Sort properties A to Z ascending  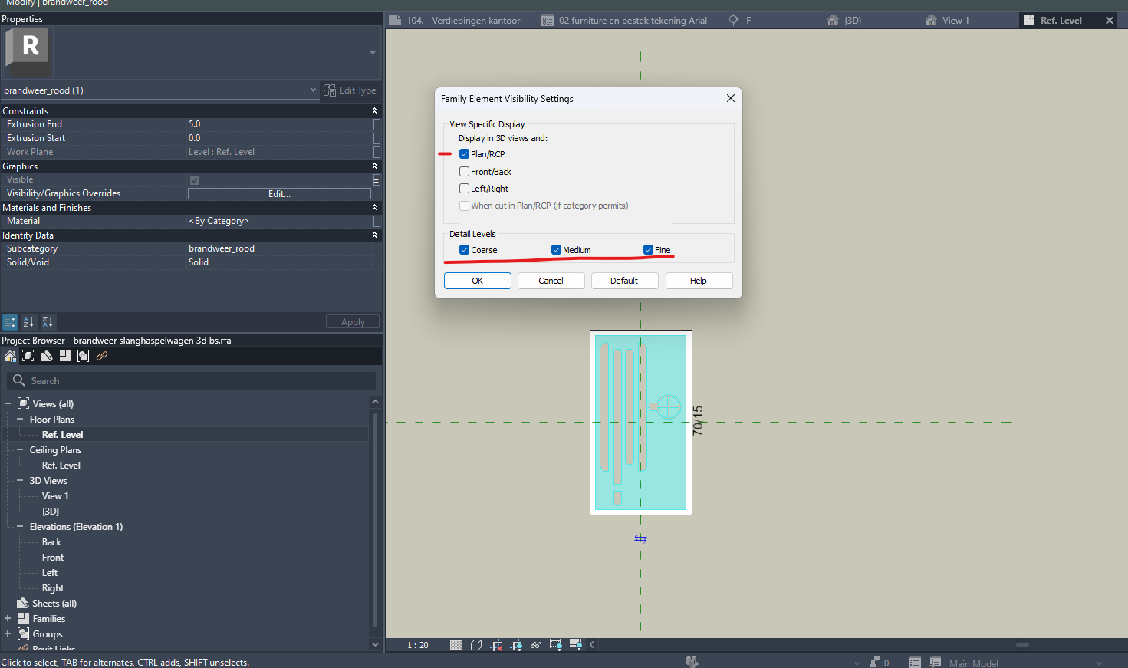[x=28, y=322]
